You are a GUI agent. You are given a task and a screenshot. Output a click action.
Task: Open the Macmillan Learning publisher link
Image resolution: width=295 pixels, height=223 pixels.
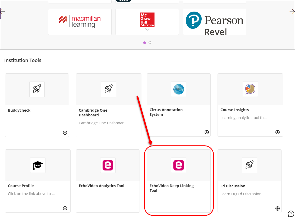pos(80,22)
